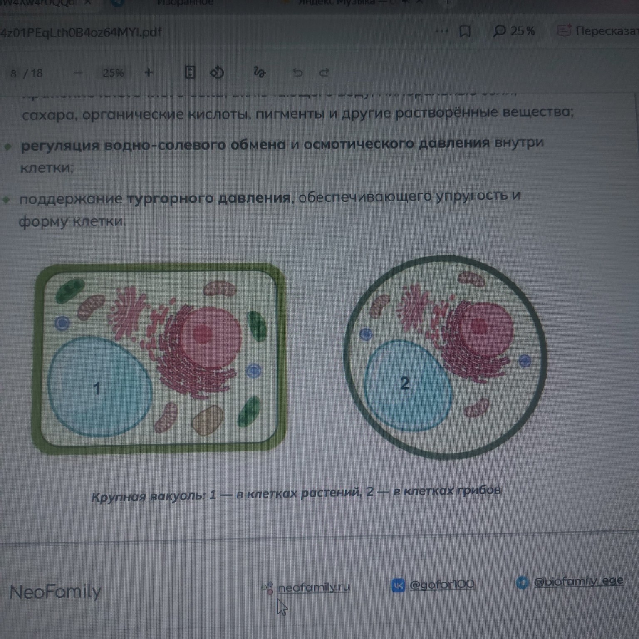
Task: Open the neofamily.ru link
Action: click(314, 587)
